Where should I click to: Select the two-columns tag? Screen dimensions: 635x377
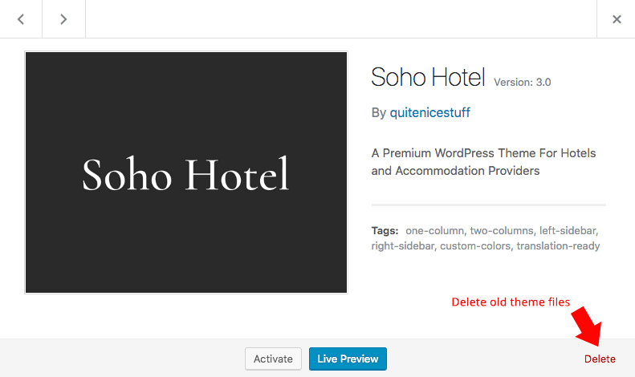503,230
